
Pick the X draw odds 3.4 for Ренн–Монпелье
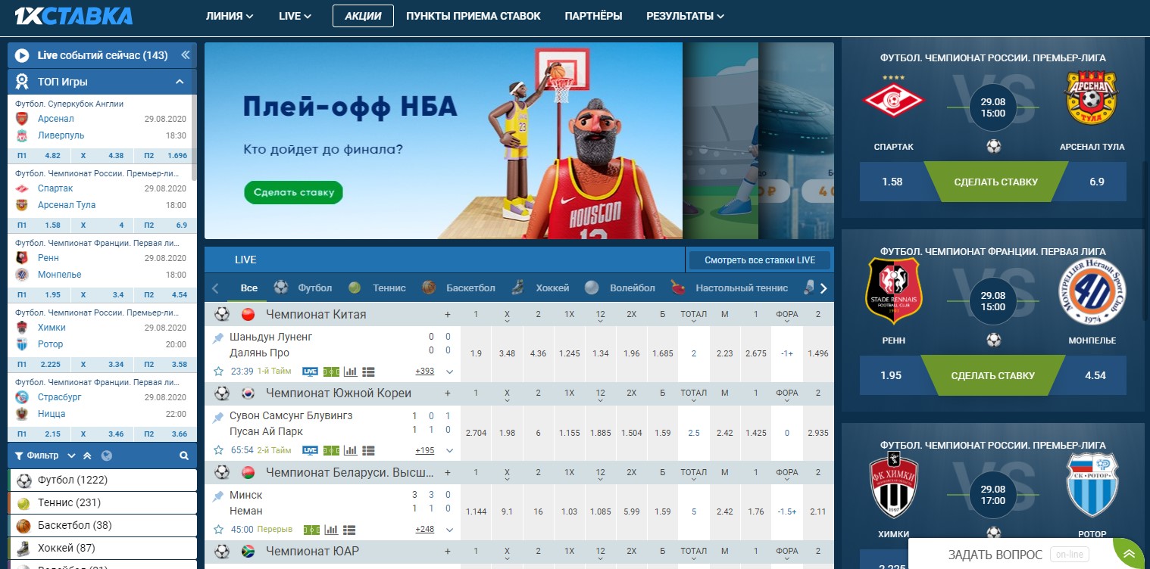click(102, 294)
